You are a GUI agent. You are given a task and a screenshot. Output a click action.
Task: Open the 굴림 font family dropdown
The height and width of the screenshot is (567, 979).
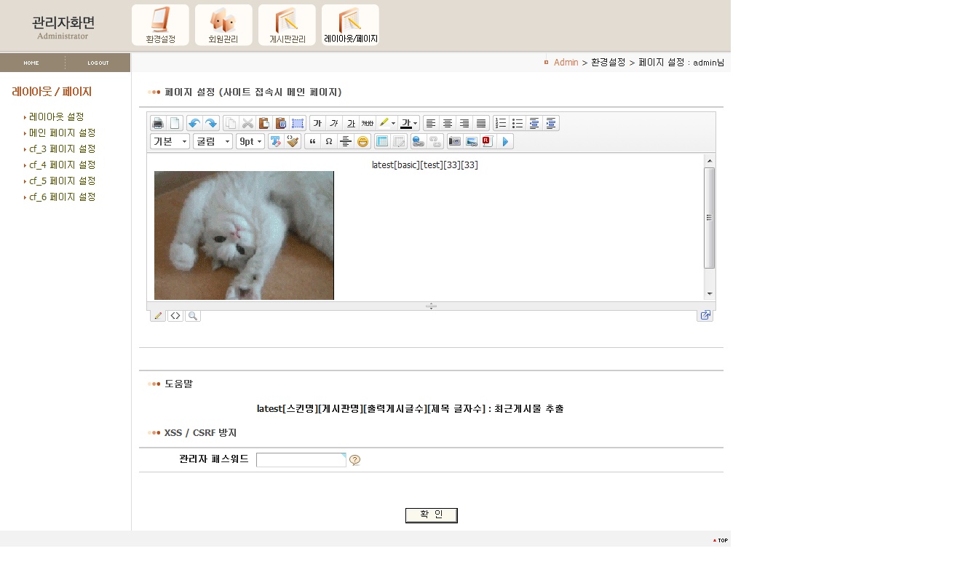pyautogui.click(x=213, y=142)
